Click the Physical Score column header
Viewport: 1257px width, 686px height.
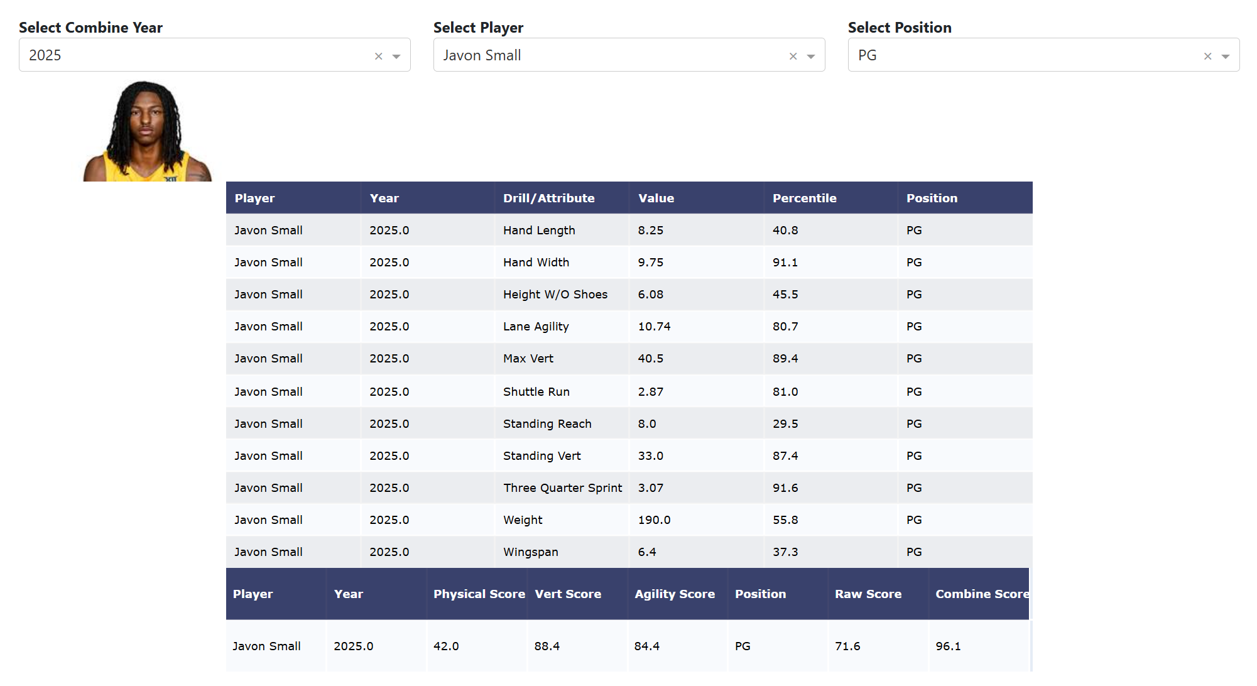tap(479, 594)
